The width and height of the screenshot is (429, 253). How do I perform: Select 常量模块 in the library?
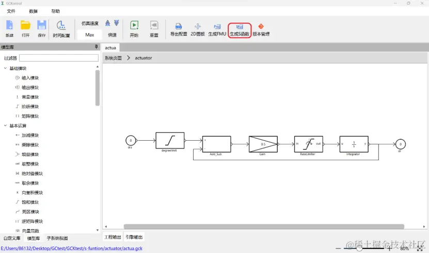(30, 97)
